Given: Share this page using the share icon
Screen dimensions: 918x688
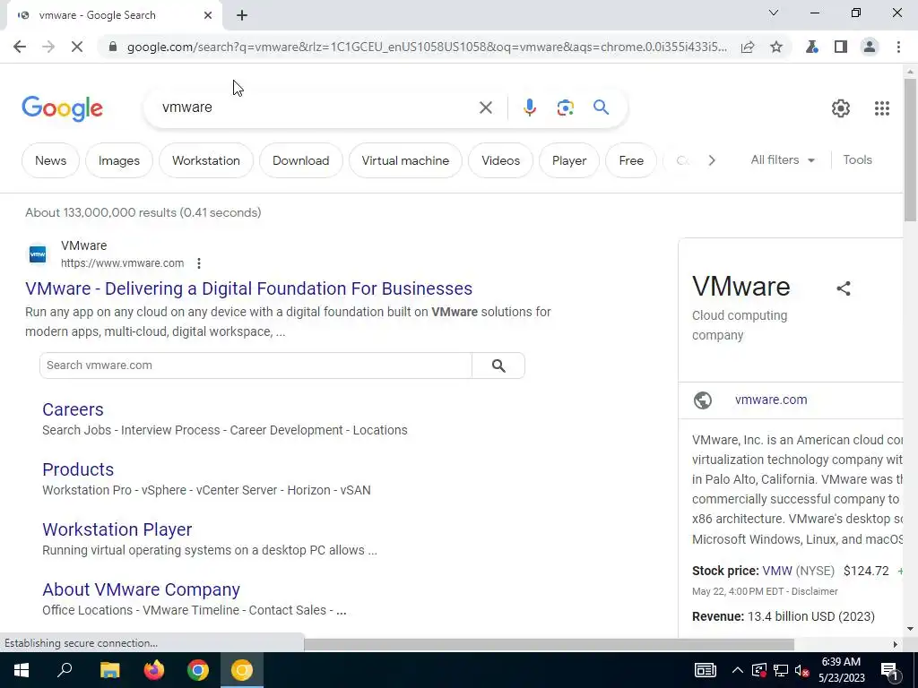Looking at the screenshot, I should 748,47.
